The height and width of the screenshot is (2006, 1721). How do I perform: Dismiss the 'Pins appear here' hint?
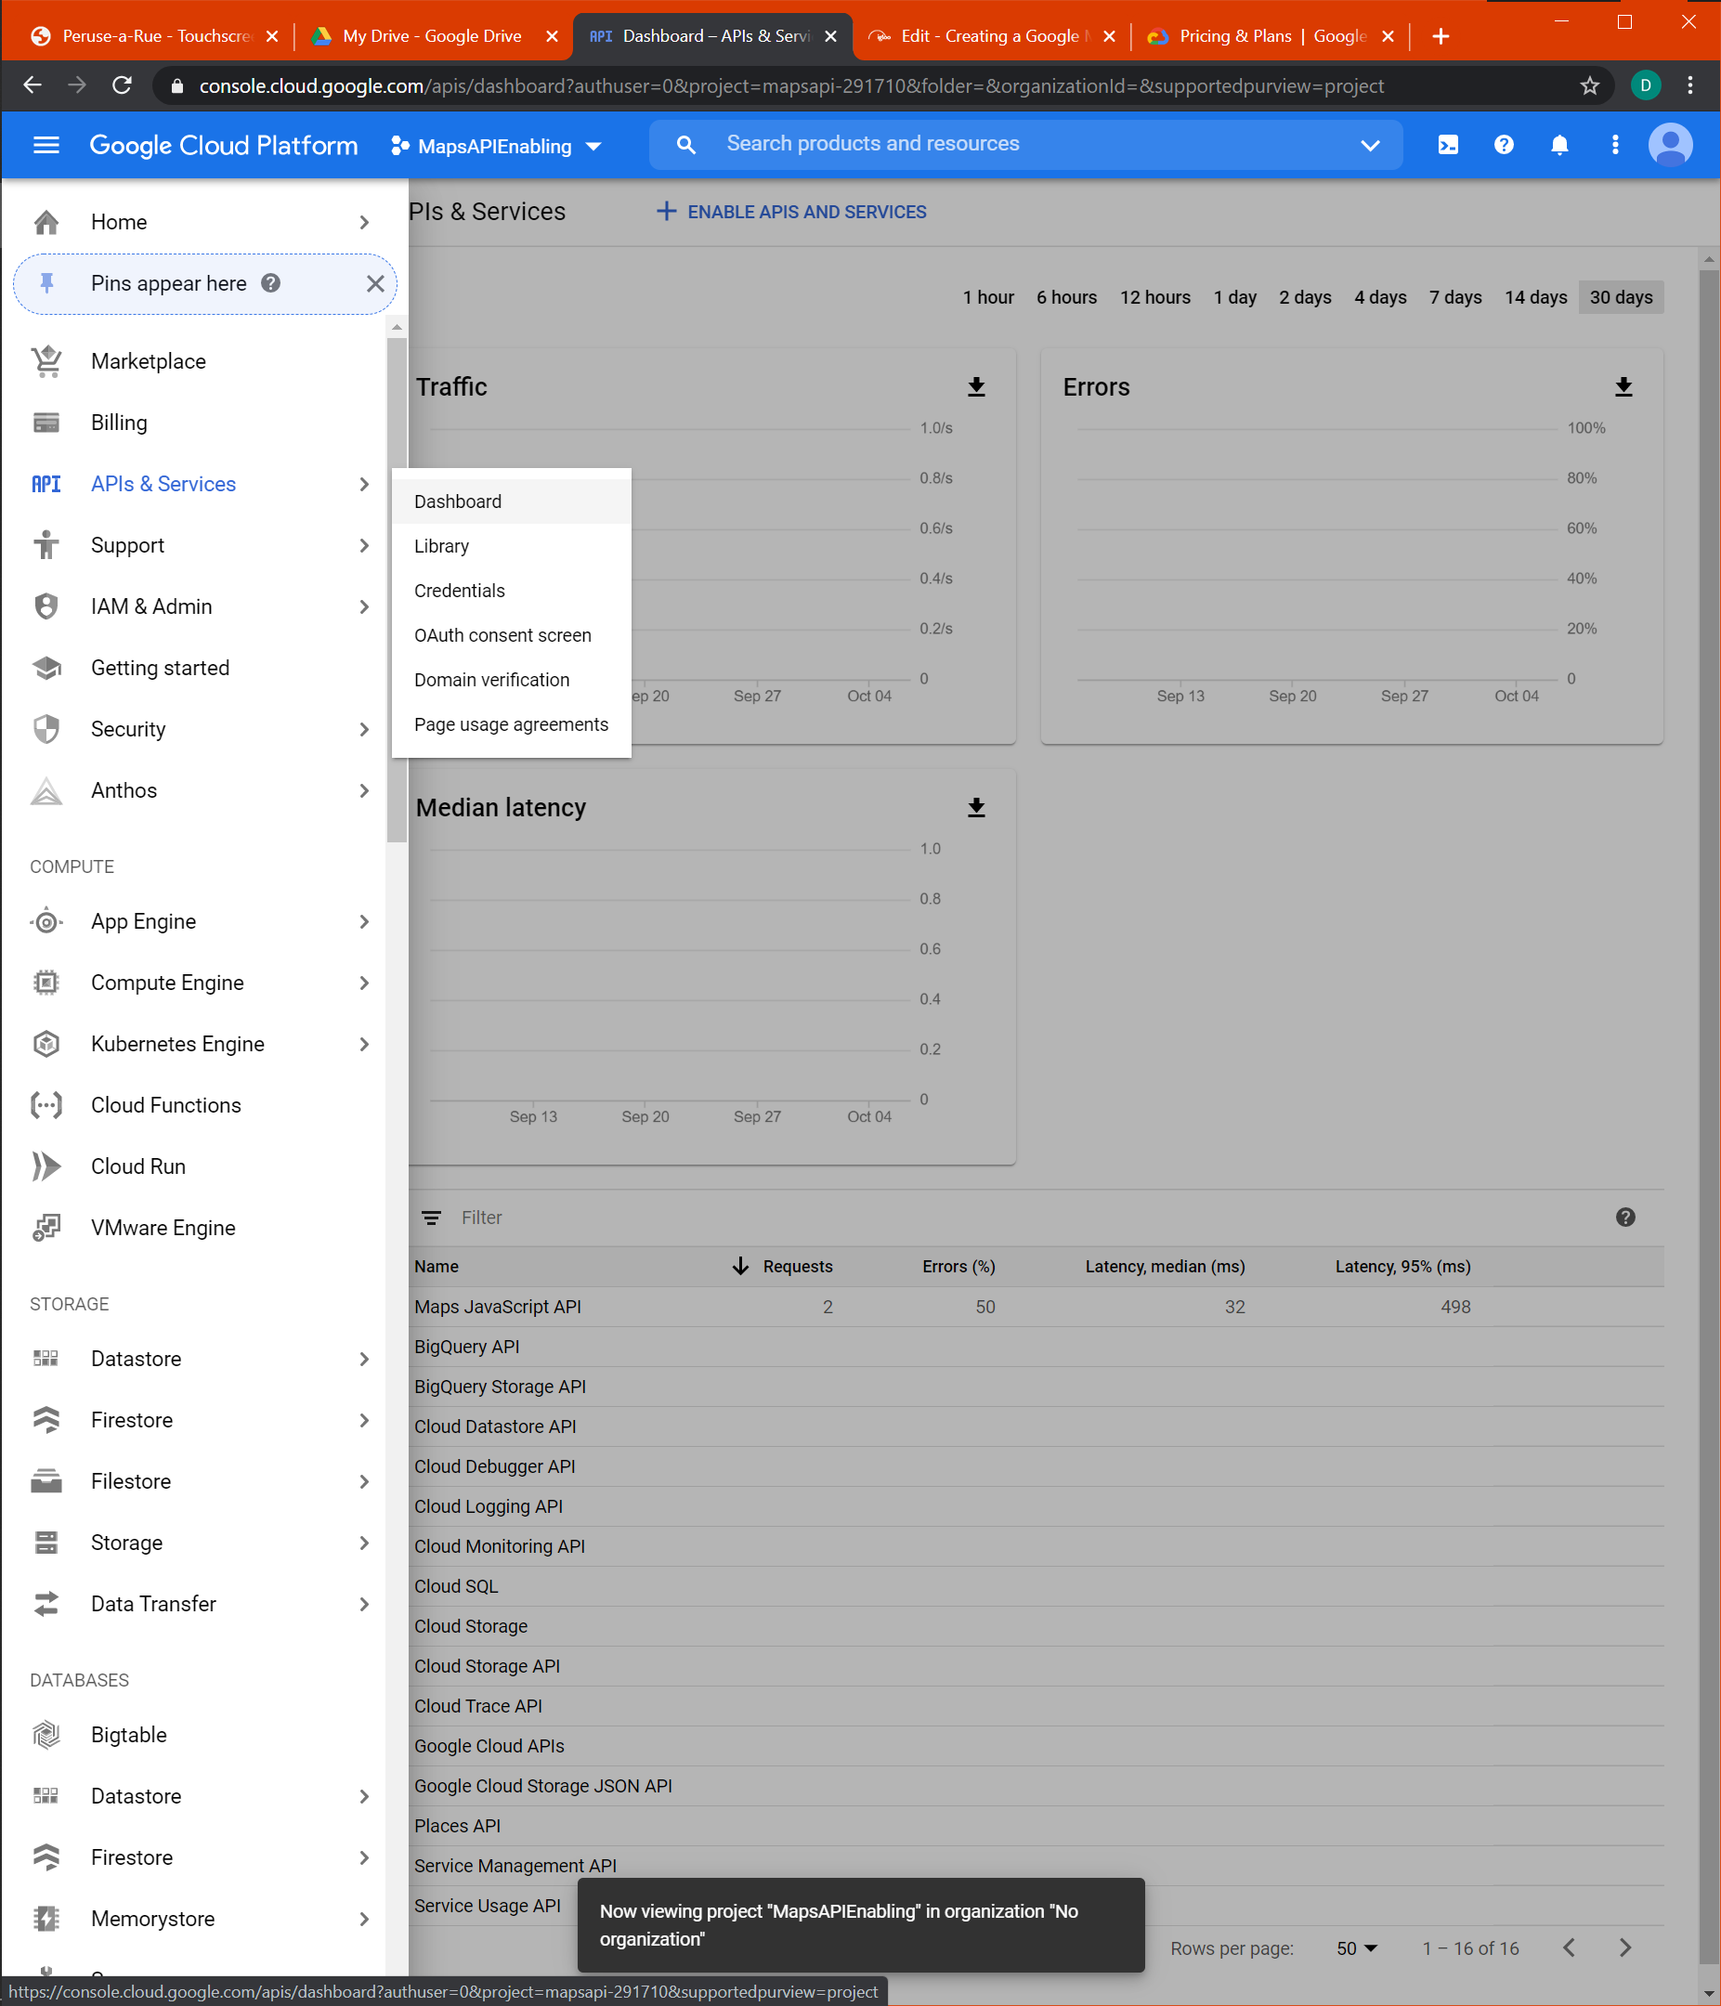point(374,283)
